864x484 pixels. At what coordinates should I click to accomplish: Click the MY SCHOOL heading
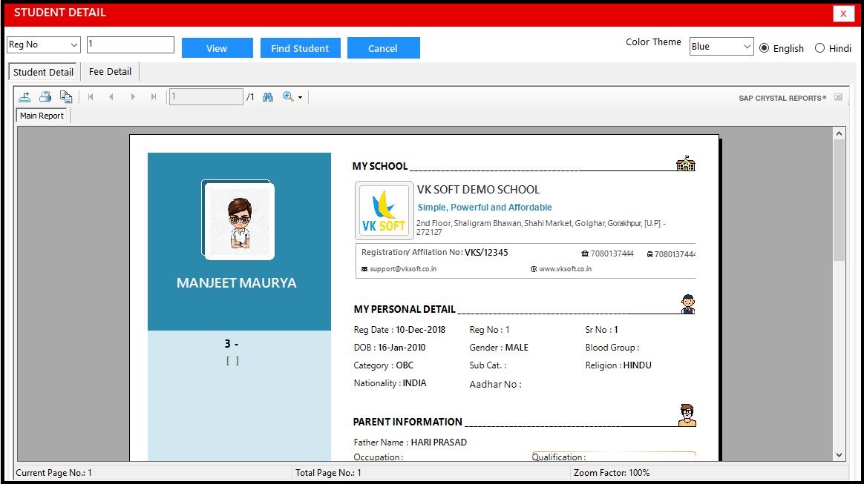point(380,166)
